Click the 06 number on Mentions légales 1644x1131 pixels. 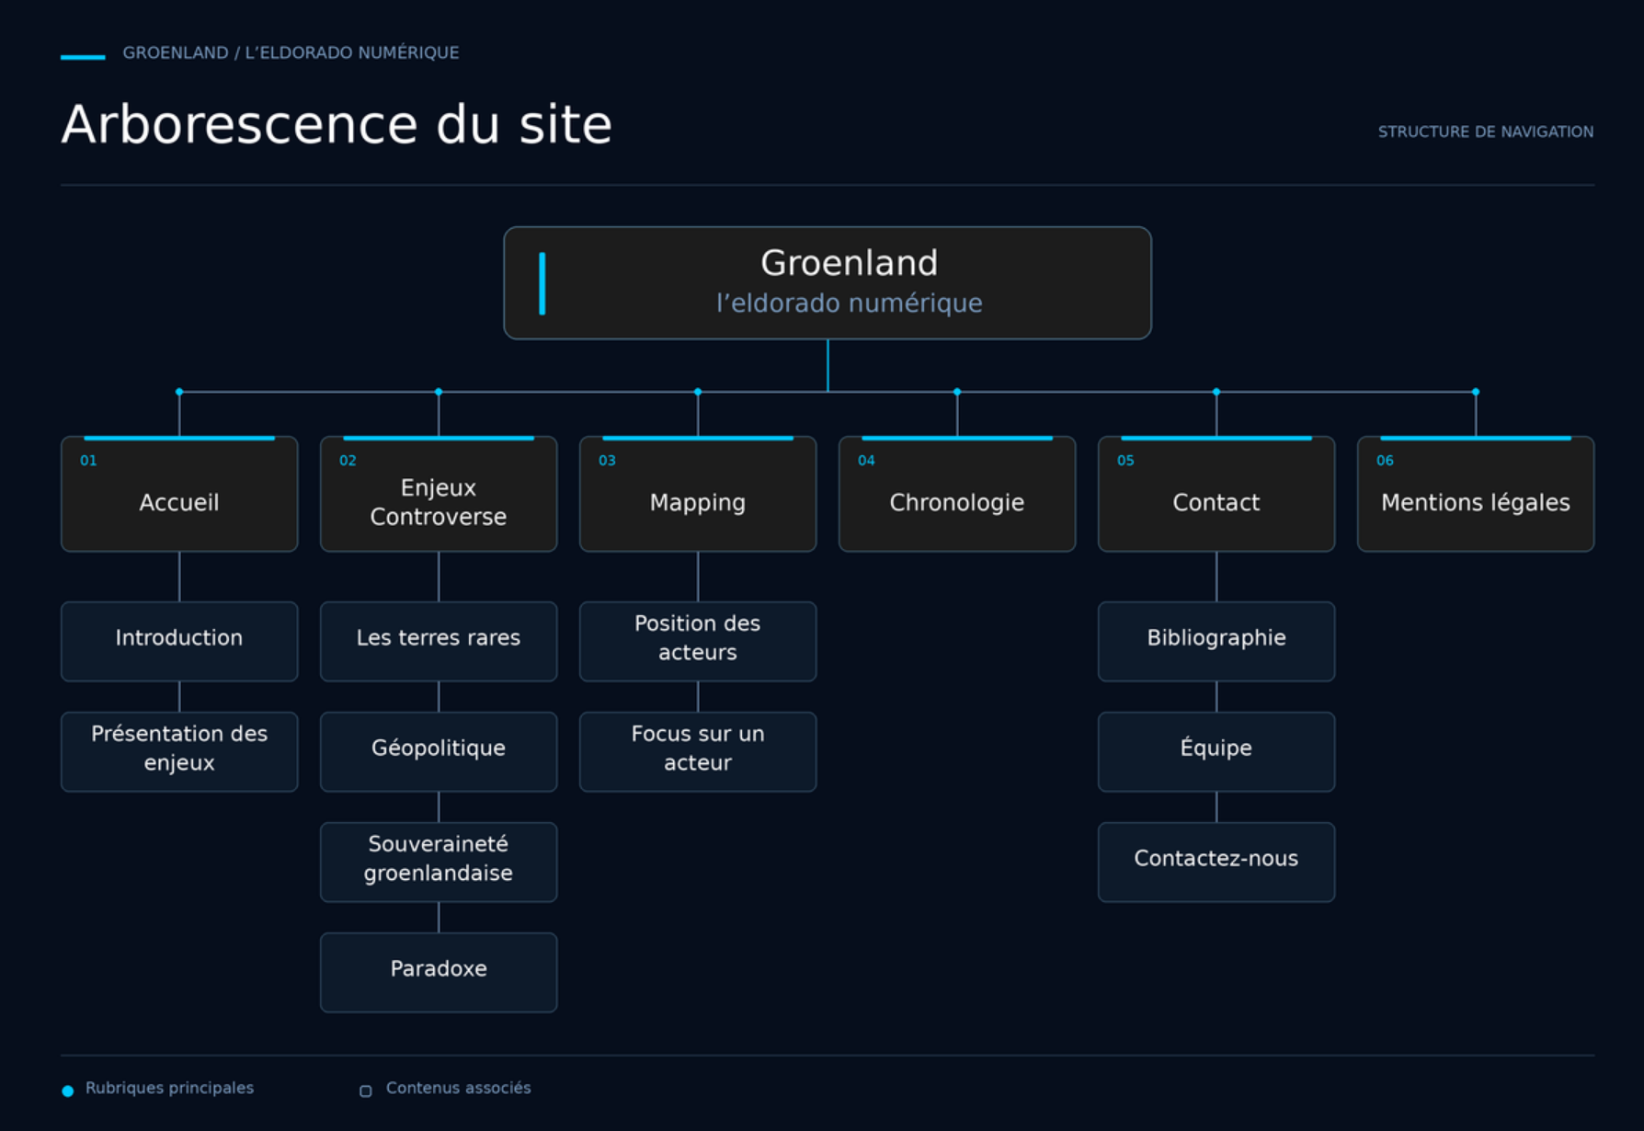coord(1385,461)
